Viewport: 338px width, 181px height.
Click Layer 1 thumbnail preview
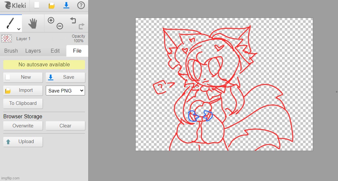(x=7, y=39)
